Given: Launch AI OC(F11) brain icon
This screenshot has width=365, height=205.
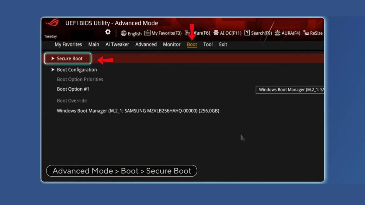Looking at the screenshot, I should pyautogui.click(x=216, y=33).
